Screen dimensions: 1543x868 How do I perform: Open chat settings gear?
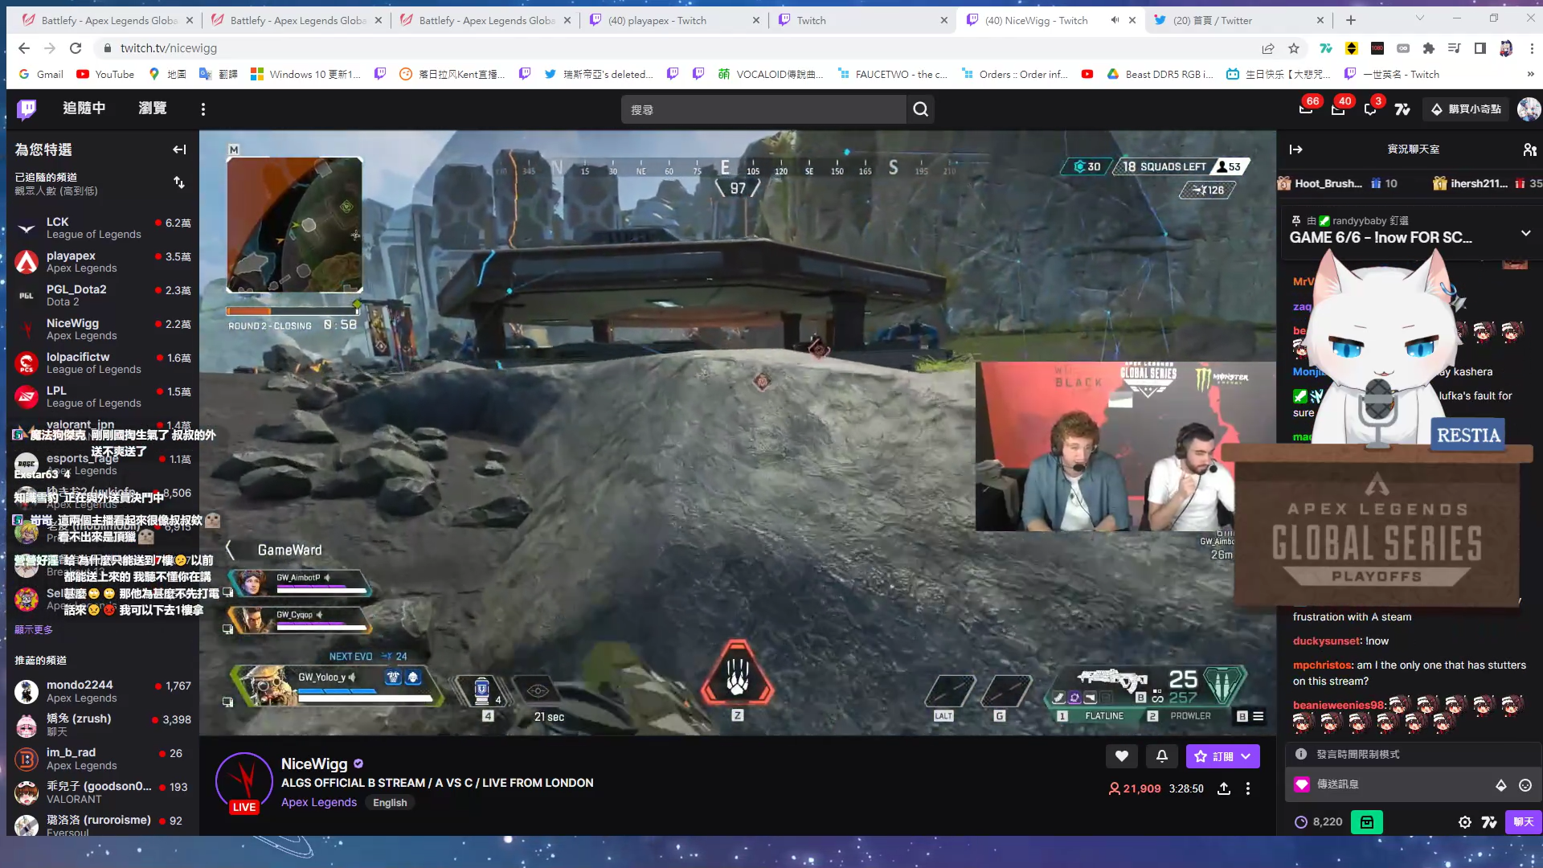point(1465,822)
